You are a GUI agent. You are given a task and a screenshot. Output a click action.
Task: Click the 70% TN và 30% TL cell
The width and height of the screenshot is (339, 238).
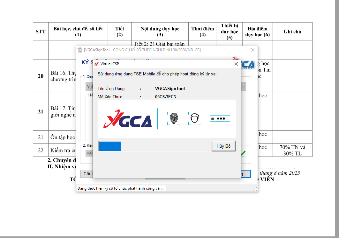(x=292, y=150)
